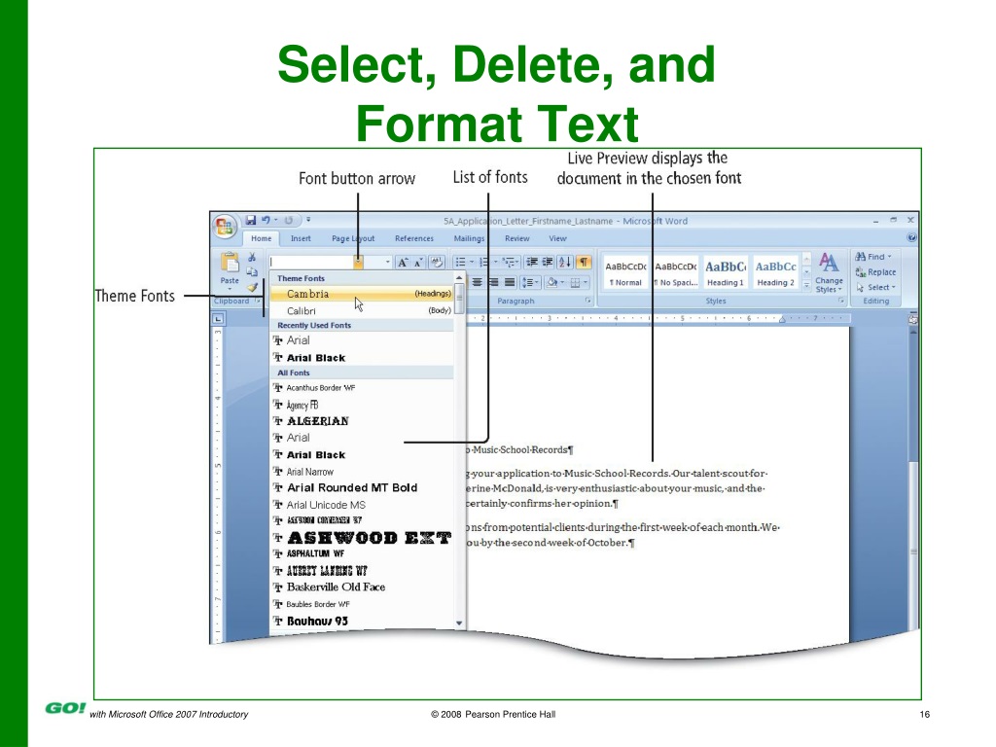Click the Borders icon
This screenshot has width=996, height=747.
coord(578,282)
